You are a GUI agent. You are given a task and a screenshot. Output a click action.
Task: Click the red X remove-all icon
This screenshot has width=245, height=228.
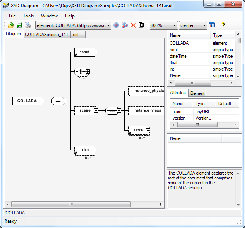click(x=133, y=25)
